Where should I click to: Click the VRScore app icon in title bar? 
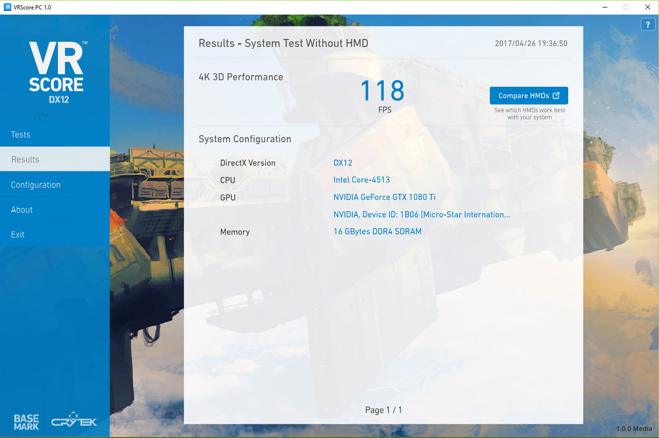point(7,7)
